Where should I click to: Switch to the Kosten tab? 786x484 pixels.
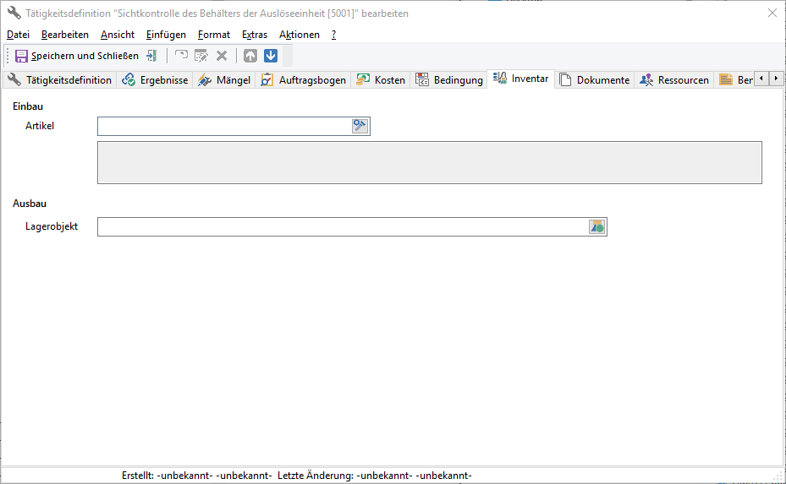tap(381, 80)
